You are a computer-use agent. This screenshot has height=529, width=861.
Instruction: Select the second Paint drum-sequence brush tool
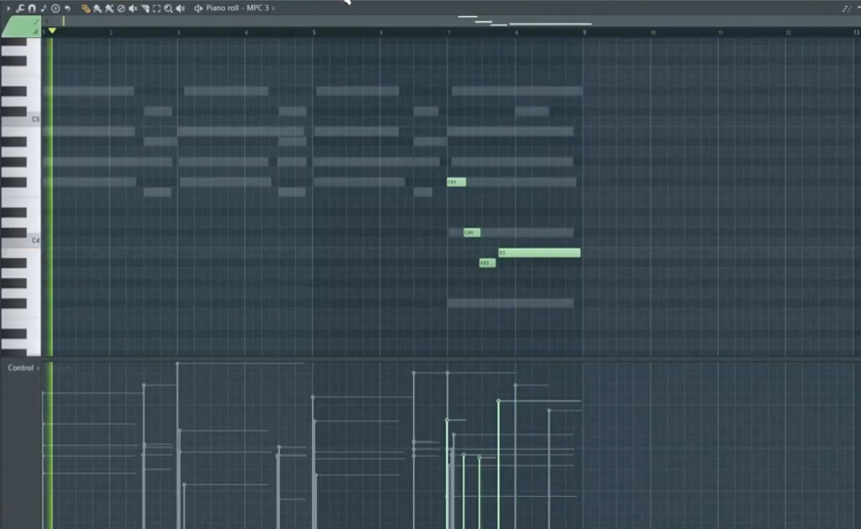(109, 8)
